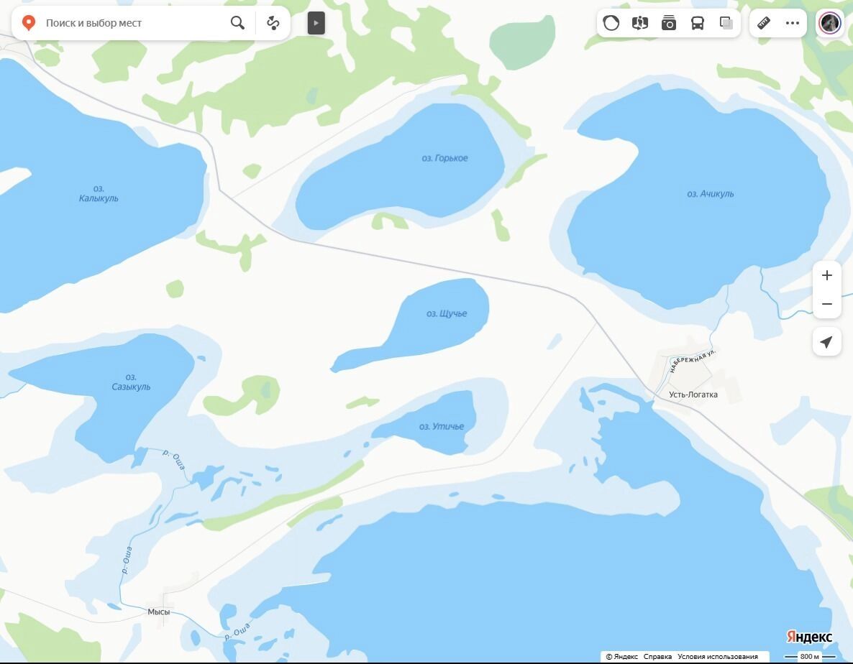Toggle public transport bus layer

tap(698, 23)
